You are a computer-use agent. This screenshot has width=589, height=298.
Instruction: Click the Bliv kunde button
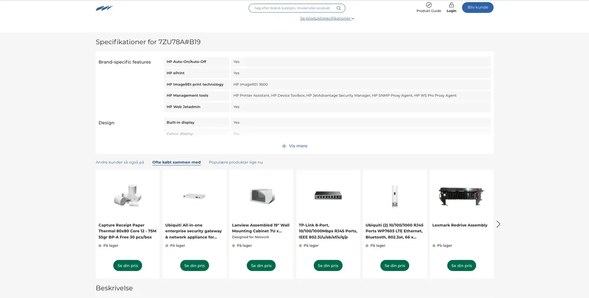(477, 7)
